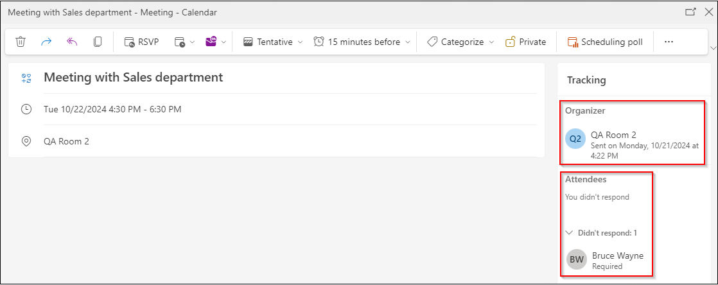Open Bruce Wayne's attendee card

click(x=606, y=260)
